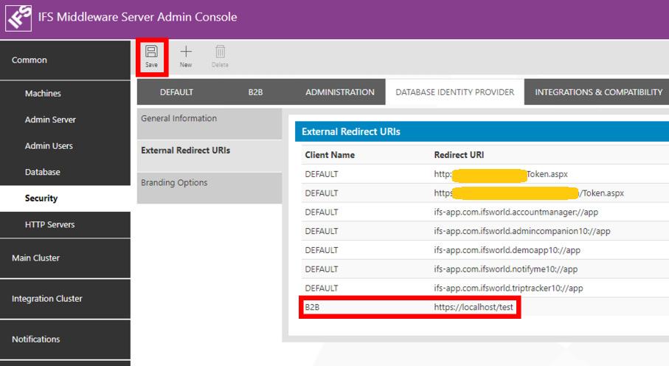Go to Admin Server page
This screenshot has height=366, width=669.
[x=66, y=120]
